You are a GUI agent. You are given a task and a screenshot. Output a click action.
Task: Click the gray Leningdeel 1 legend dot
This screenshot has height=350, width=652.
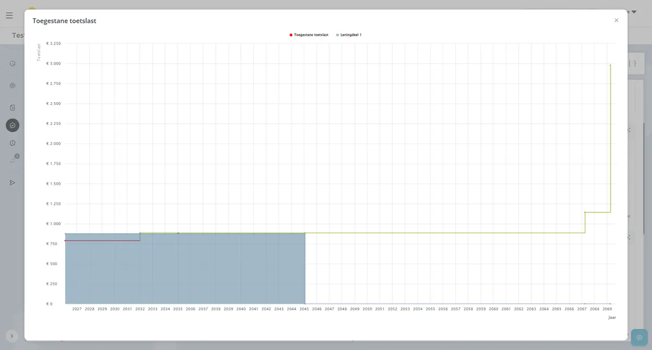(337, 35)
